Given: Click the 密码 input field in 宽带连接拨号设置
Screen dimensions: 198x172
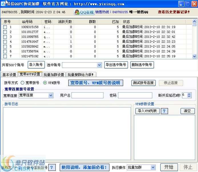Looking at the screenshot, I should tap(135, 95).
